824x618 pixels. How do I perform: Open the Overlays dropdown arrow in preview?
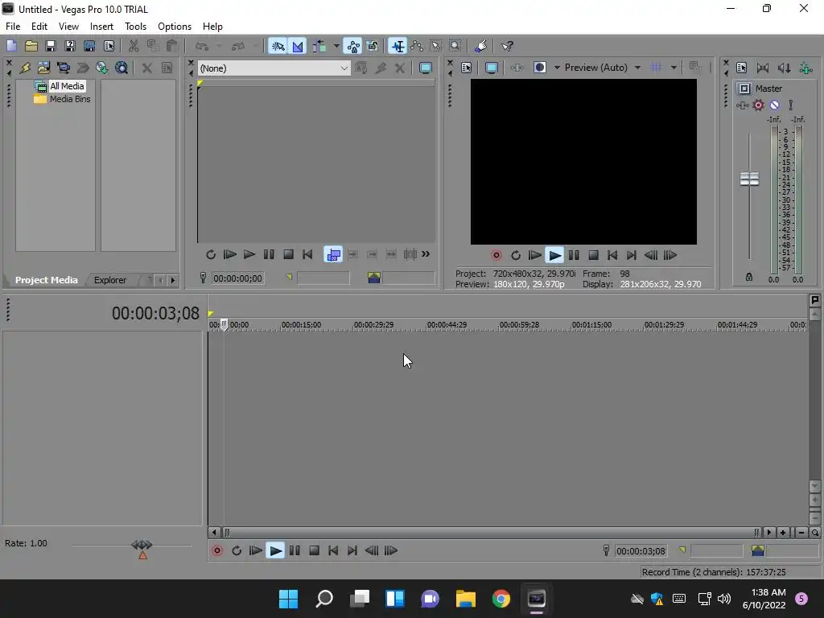click(x=674, y=68)
